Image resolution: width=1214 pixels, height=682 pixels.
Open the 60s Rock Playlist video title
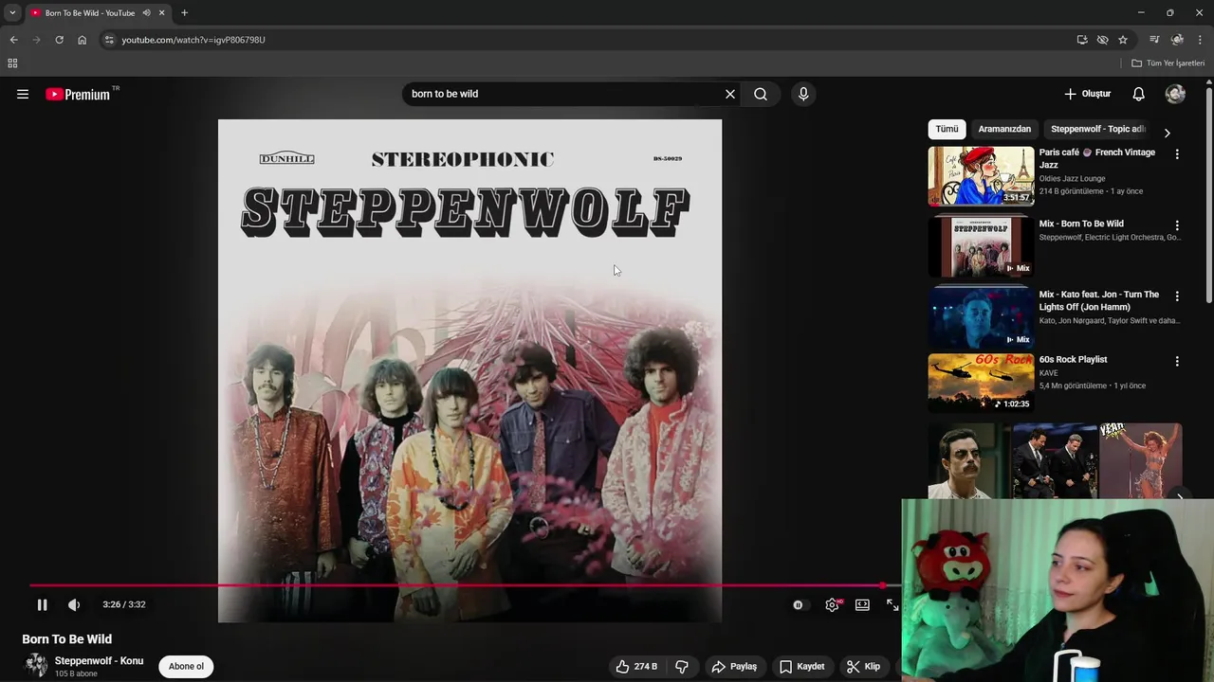(1073, 360)
